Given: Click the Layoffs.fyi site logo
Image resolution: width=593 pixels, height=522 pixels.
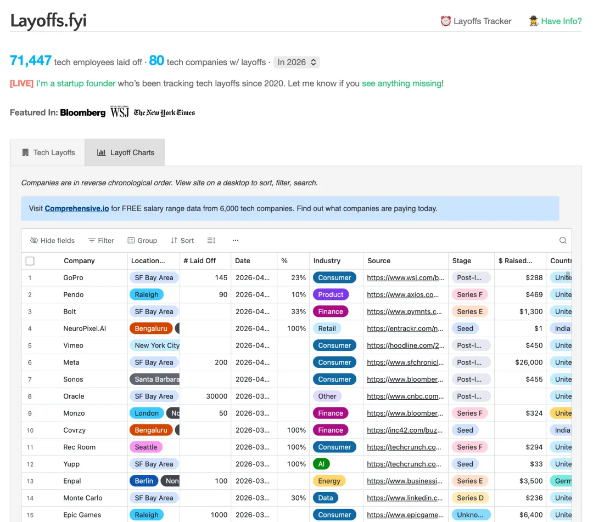Looking at the screenshot, I should (x=48, y=20).
